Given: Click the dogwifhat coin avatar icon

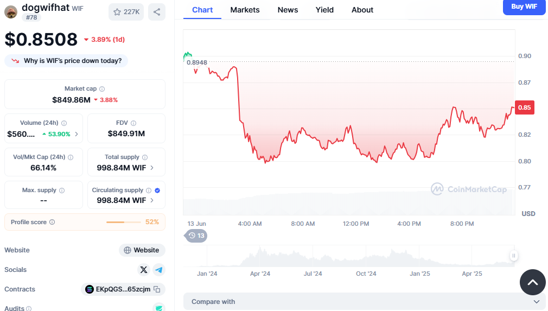Looking at the screenshot, I should pyautogui.click(x=11, y=11).
